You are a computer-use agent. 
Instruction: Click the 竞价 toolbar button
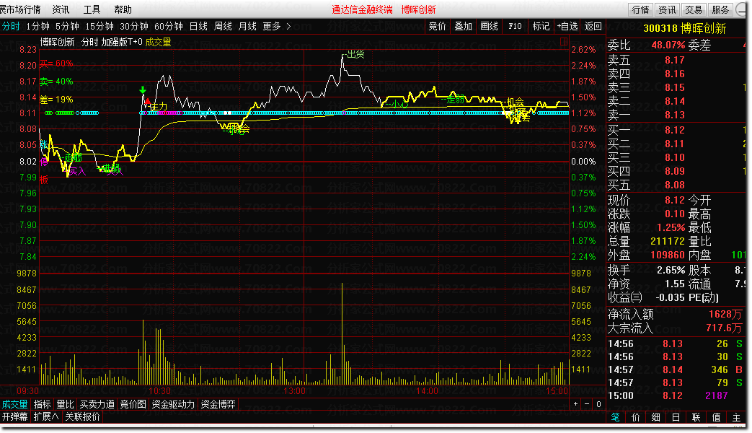click(437, 27)
